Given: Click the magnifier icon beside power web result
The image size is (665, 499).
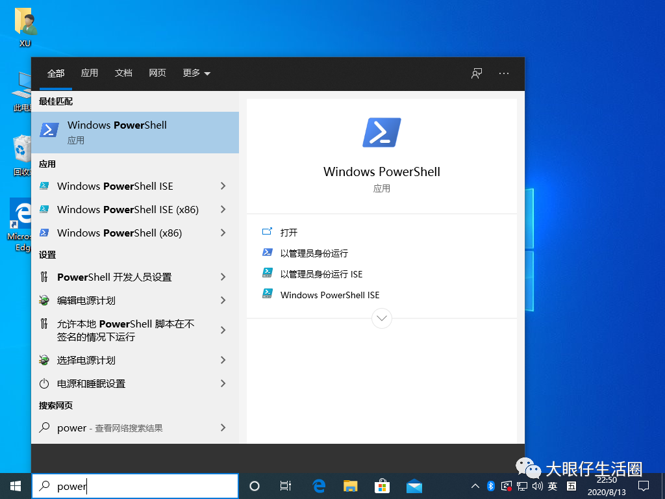Looking at the screenshot, I should click(44, 428).
